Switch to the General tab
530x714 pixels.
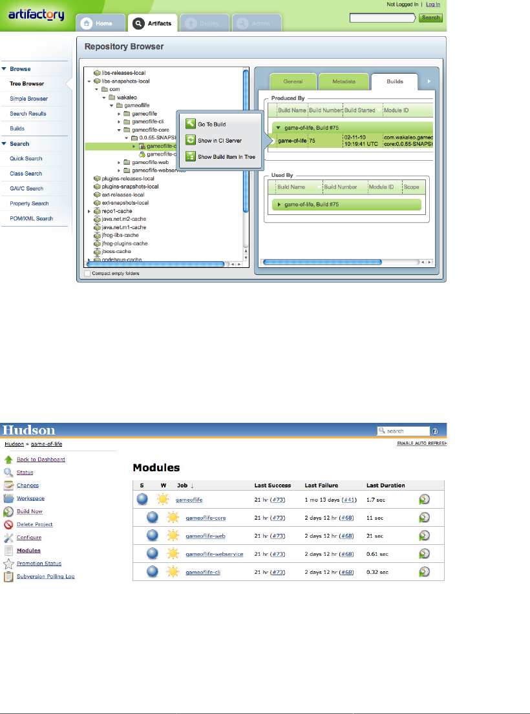293,81
